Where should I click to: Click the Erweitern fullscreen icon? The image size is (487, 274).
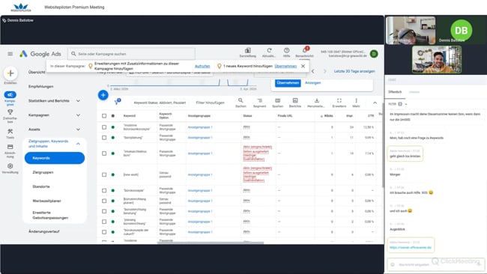339,100
